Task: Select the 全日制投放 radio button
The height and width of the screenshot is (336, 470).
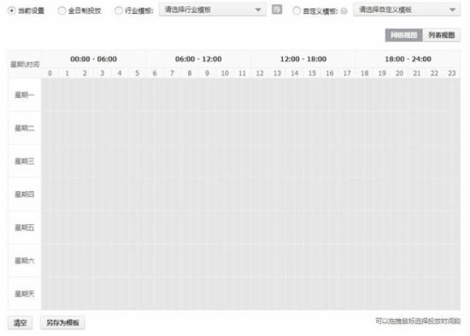Action: (x=62, y=11)
